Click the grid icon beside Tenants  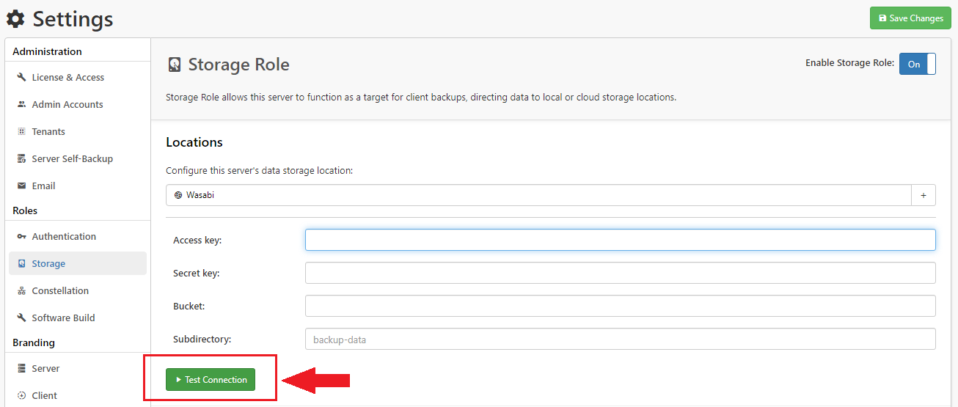[x=22, y=131]
